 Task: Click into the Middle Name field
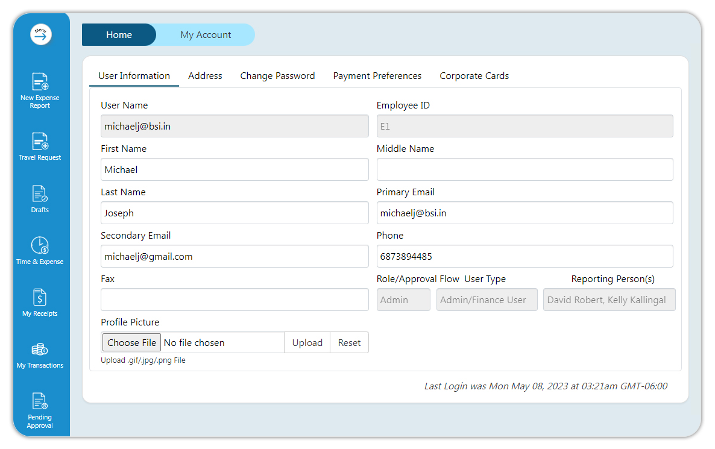click(524, 169)
